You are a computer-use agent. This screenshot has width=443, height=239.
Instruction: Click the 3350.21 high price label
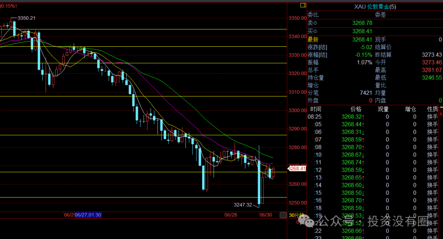pyautogui.click(x=27, y=18)
